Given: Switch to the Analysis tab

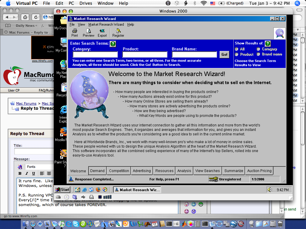Looking at the screenshot, I should [184, 171].
